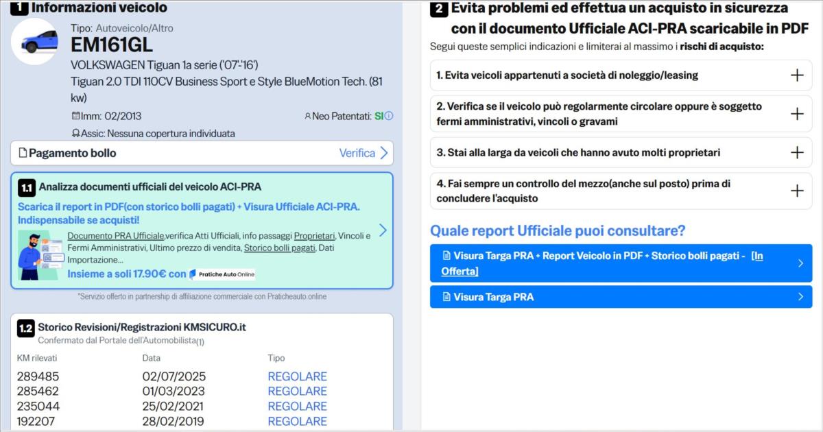Viewport: 823px width, 432px height.
Task: Click arrow on Visura Targa PRA button
Action: point(800,297)
